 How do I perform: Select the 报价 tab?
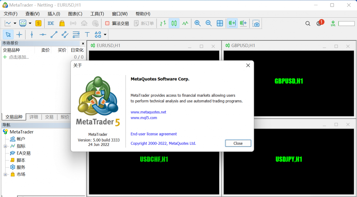tap(64, 117)
